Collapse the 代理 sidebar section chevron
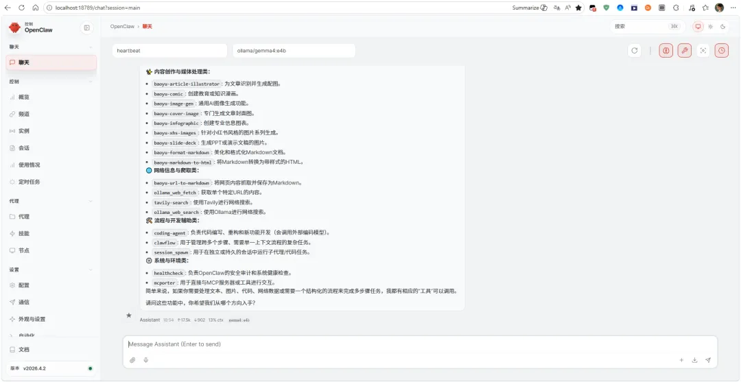 (91, 201)
